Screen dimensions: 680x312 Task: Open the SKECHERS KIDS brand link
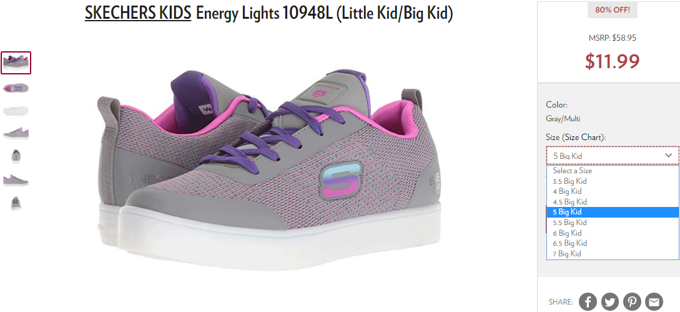138,13
